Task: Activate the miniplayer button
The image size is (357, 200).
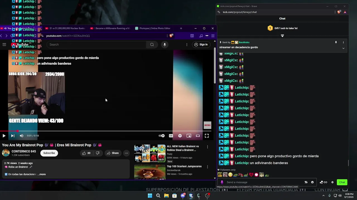Action: click(189, 136)
